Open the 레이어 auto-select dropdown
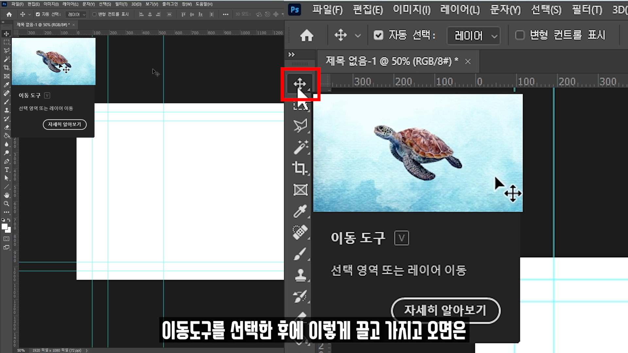 click(76, 14)
